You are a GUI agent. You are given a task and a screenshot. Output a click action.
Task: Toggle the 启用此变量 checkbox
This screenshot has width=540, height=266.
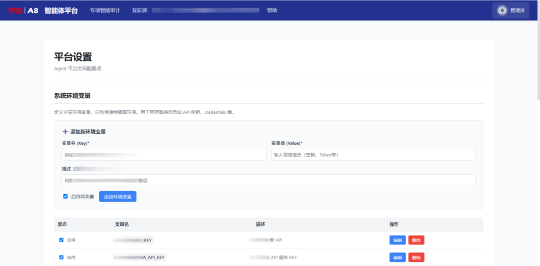(x=65, y=197)
